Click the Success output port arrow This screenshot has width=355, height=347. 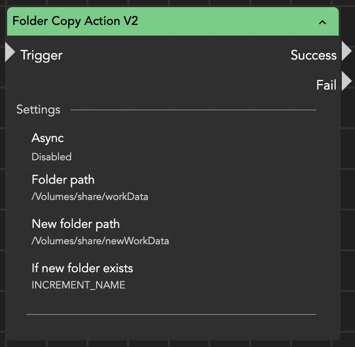(x=346, y=52)
